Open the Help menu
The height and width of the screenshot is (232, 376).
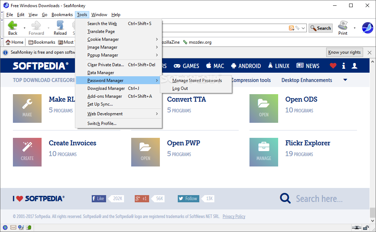(x=116, y=15)
